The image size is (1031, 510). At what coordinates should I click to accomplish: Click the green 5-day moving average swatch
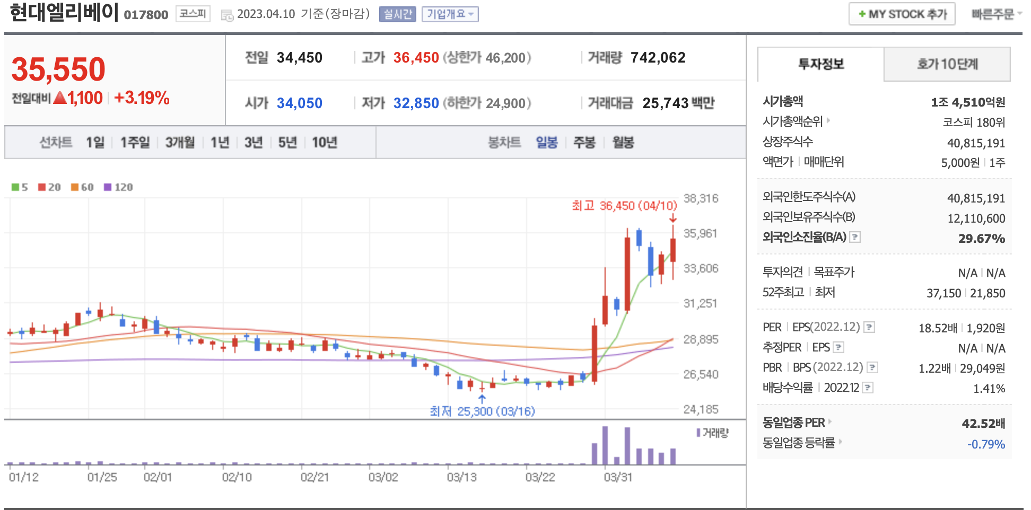click(x=15, y=187)
